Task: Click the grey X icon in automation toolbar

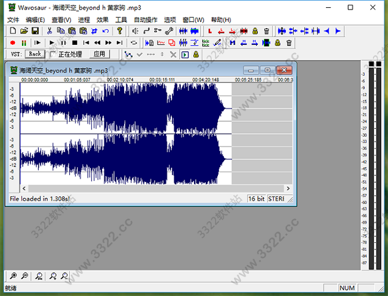Action: [x=174, y=54]
